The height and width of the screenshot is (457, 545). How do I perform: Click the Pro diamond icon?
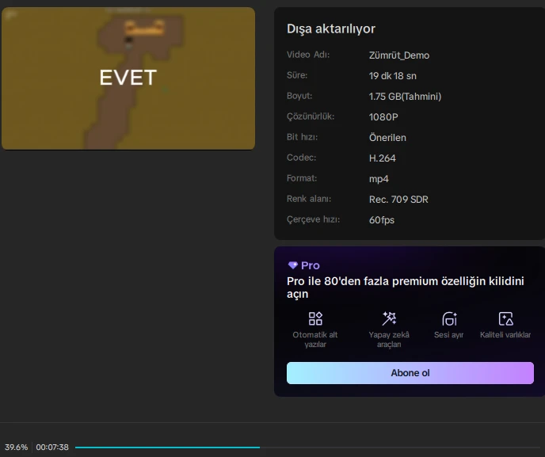click(292, 265)
